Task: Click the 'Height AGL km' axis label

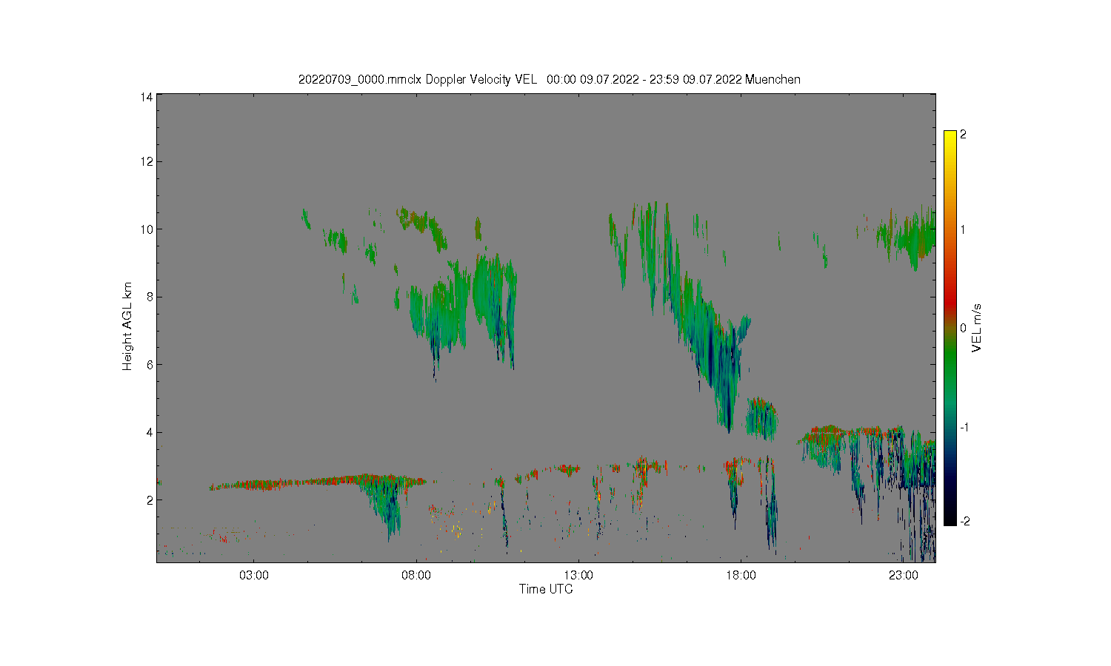Action: point(127,326)
